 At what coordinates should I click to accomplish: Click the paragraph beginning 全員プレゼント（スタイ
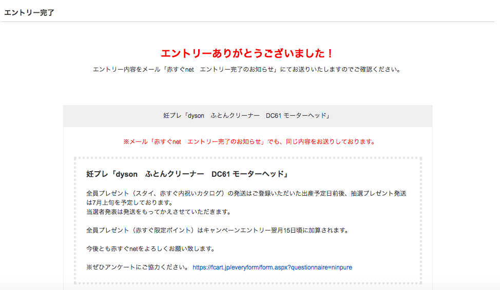[246, 198]
